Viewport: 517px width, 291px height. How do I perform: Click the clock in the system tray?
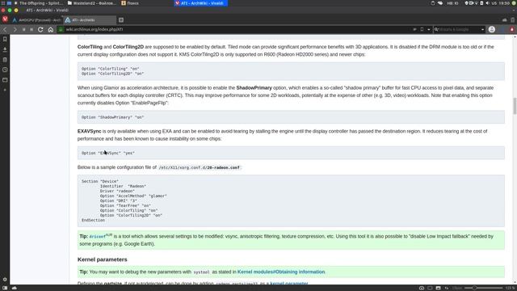click(x=504, y=3)
